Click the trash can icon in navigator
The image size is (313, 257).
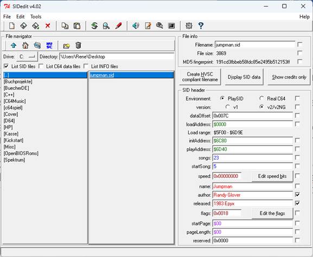78,45
